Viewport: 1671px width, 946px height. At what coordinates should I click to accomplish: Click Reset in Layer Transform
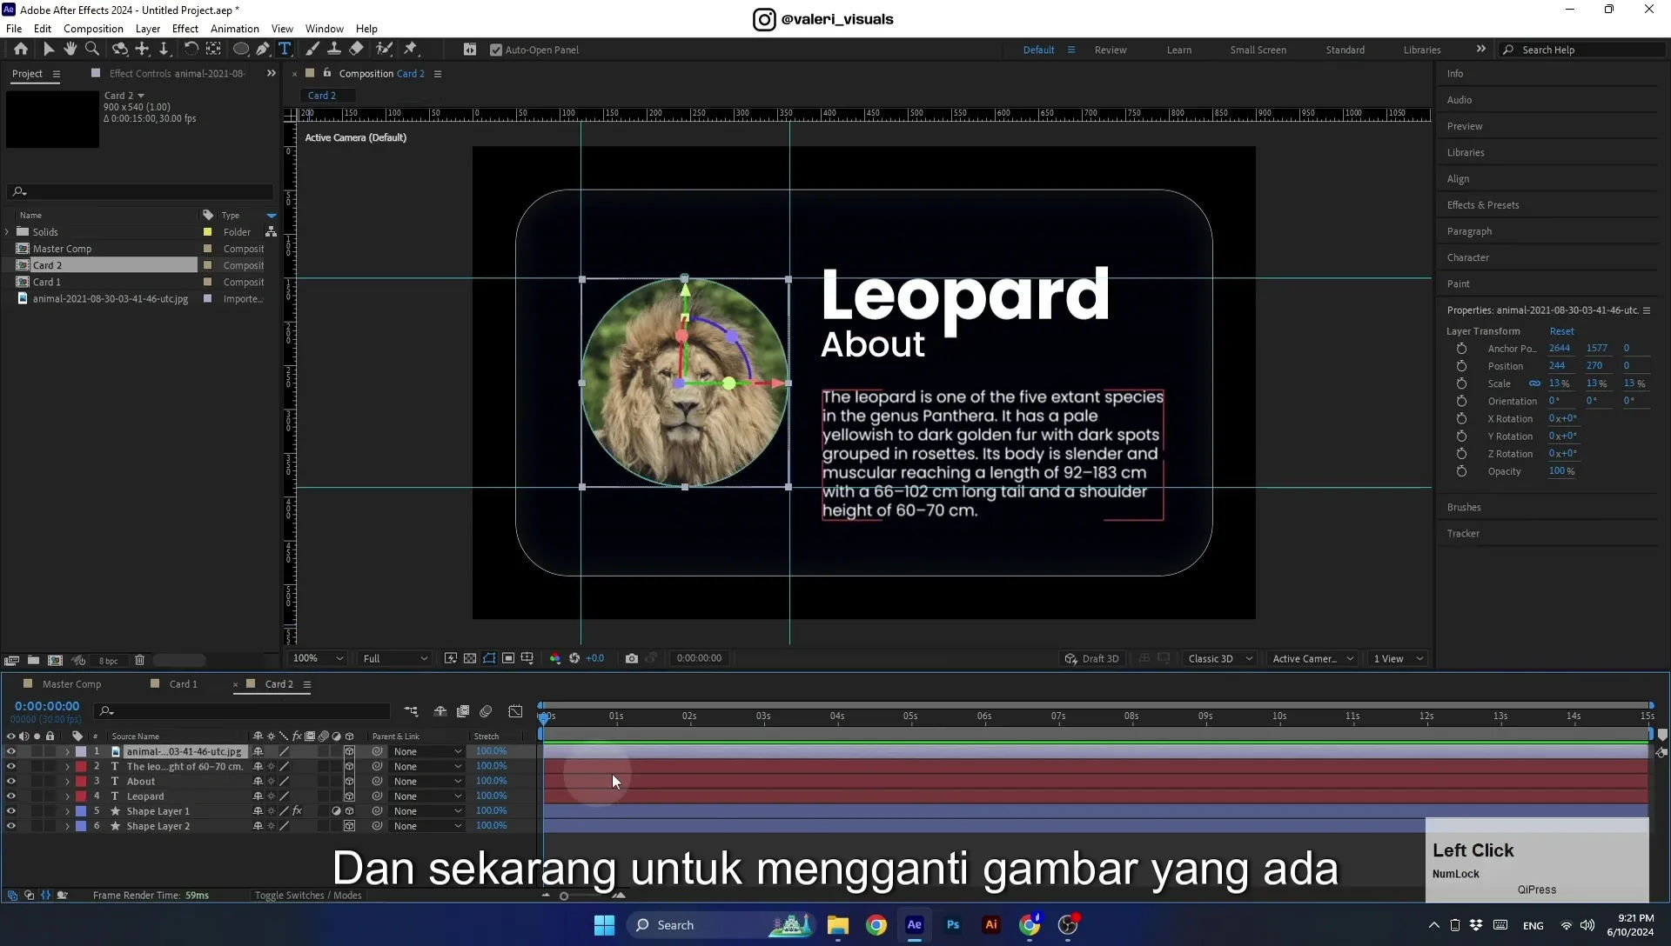pyautogui.click(x=1561, y=331)
